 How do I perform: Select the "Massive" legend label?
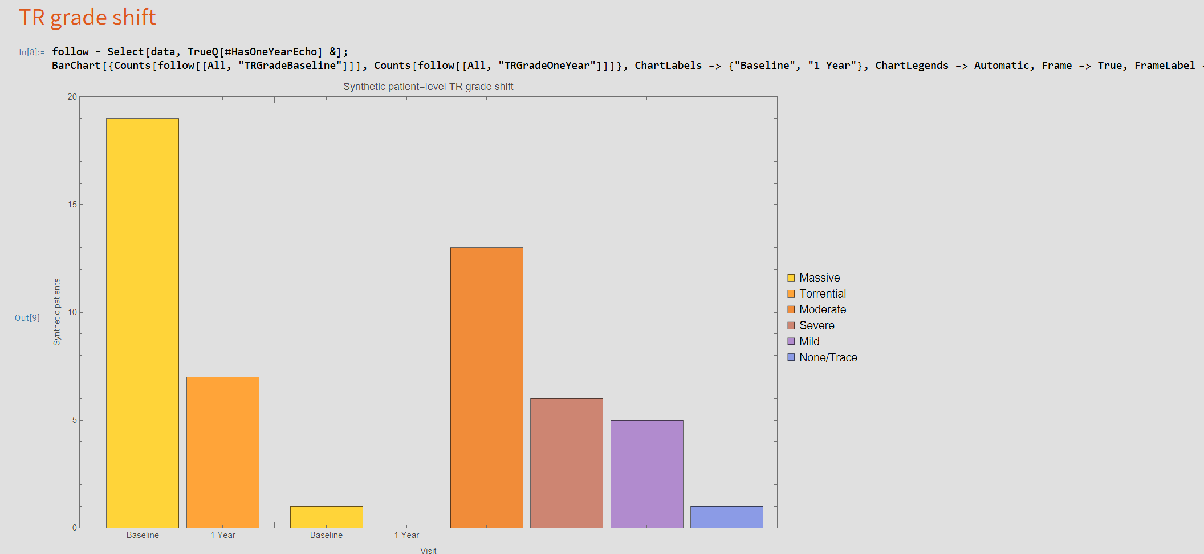pos(819,278)
